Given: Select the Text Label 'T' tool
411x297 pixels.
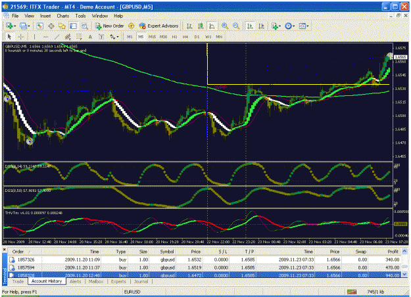Looking at the screenshot, I should pyautogui.click(x=101, y=37).
